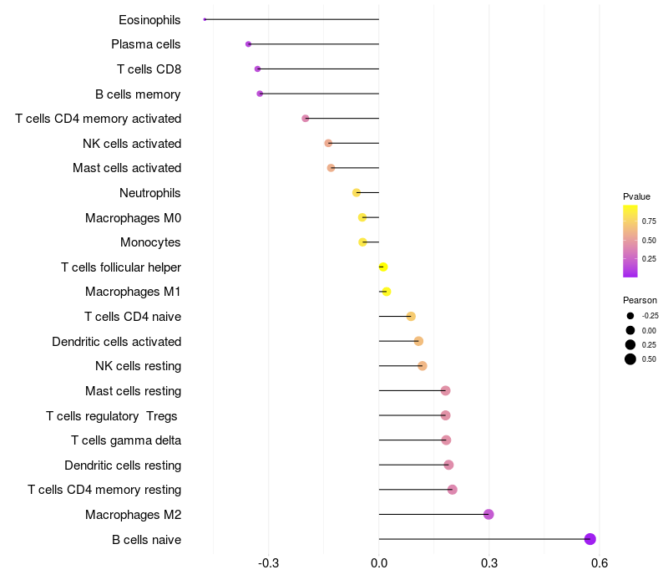Click the x-axis 0.3 tick label
668x585 pixels.
point(489,563)
